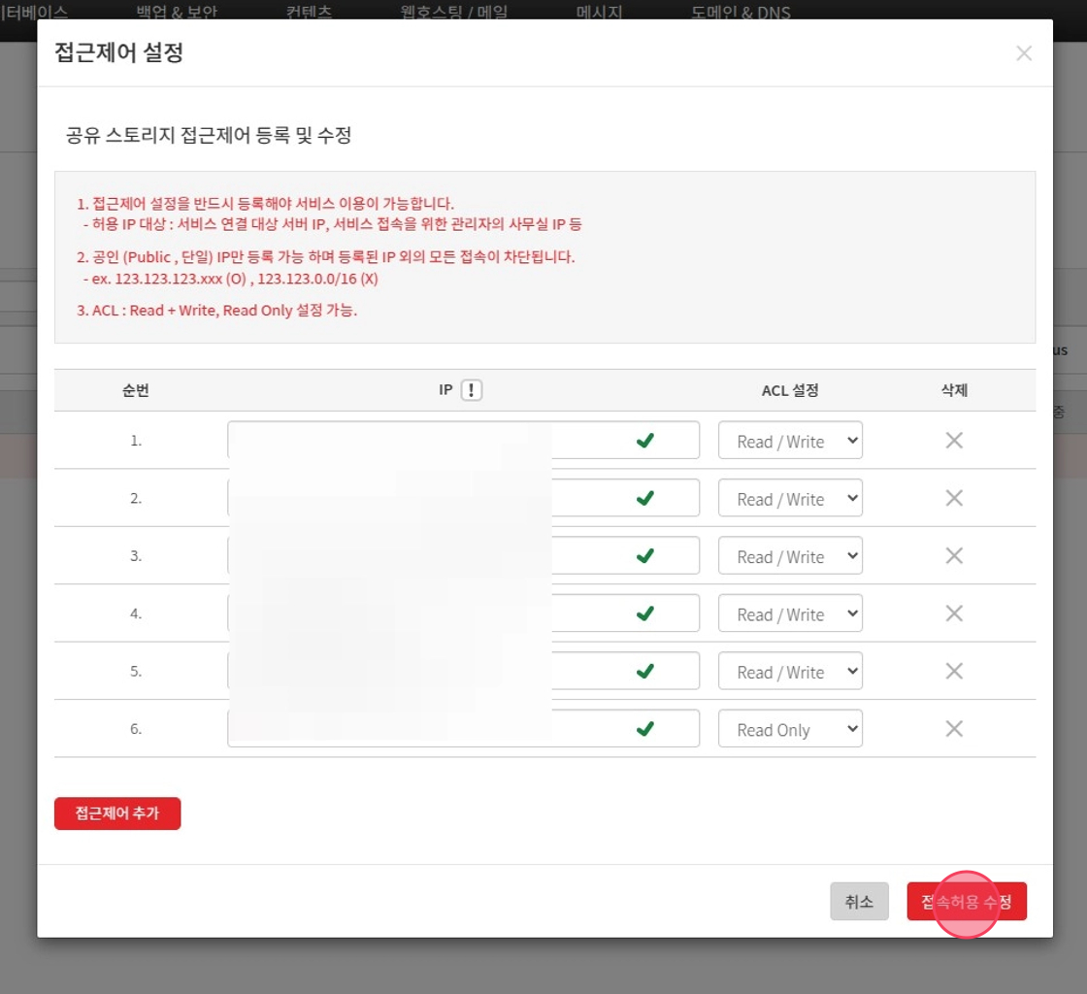Delete access control row 2
Image resolution: width=1087 pixels, height=994 pixels.
(x=954, y=498)
